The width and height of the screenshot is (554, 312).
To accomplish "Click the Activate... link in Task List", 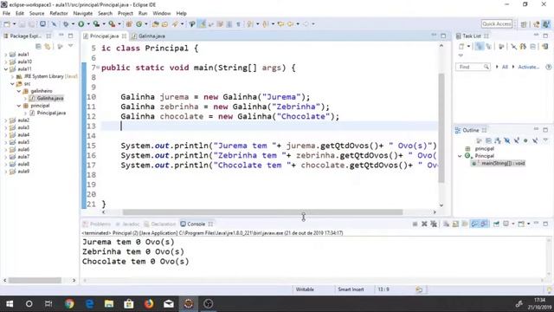I will pos(528,67).
